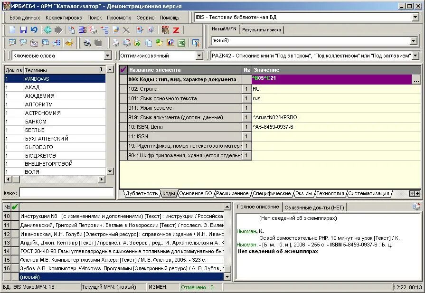Mark record 11 in the checkmark column
This screenshot has width=425, height=293.
click(15, 225)
